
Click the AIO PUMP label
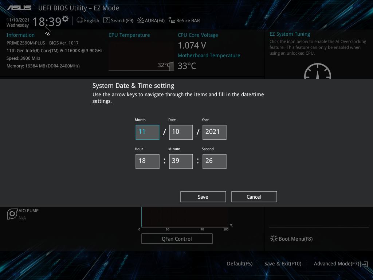pos(28,210)
